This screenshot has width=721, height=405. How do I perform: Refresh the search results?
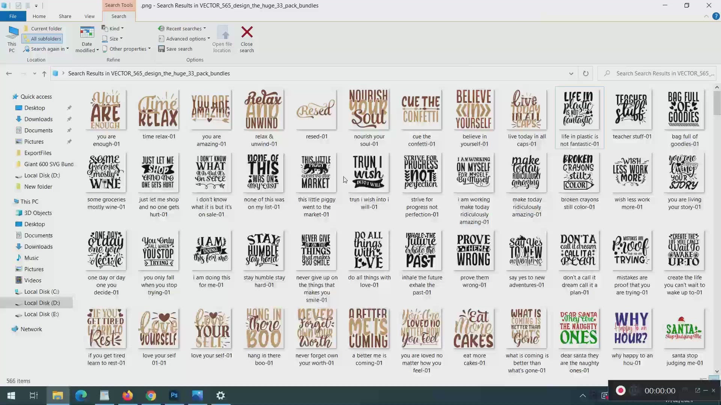[x=585, y=73]
